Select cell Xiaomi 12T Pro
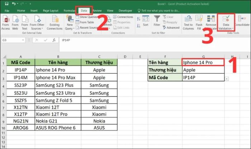This screenshot has width=251, height=149. pyautogui.click(x=58, y=114)
